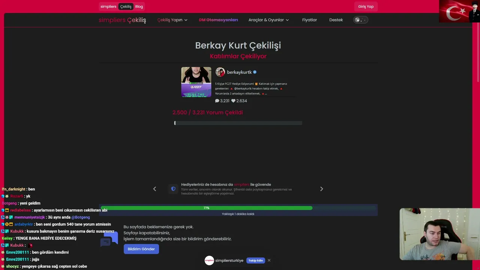Screen dimensions: 480x270
Task: Dismiss the simpliersturkiye follow banner
Action: point(269,260)
